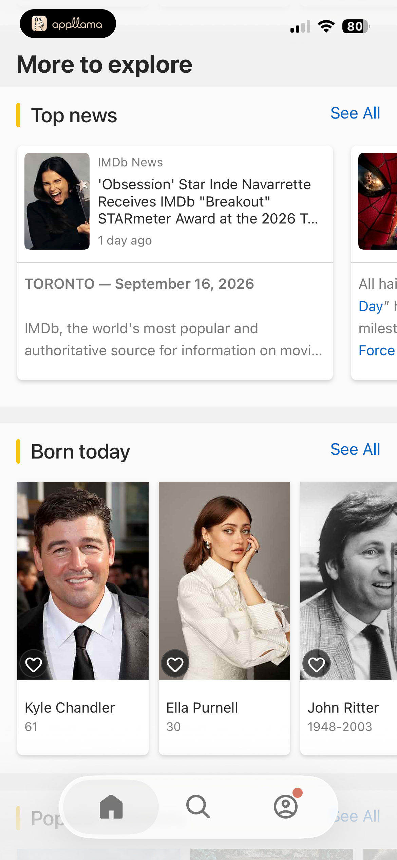Tap the Kyle Chandler name label
Image resolution: width=397 pixels, height=860 pixels.
point(70,708)
